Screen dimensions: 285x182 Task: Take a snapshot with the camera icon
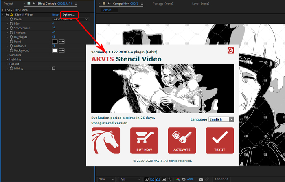click(201, 179)
